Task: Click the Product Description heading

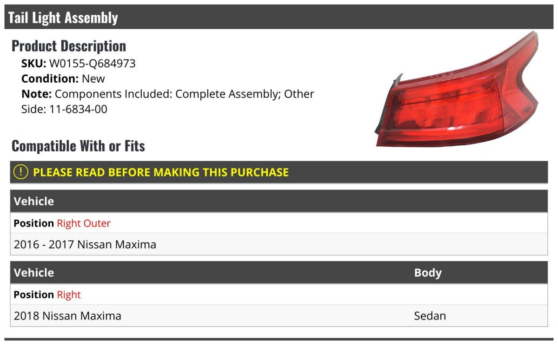Action: tap(69, 46)
